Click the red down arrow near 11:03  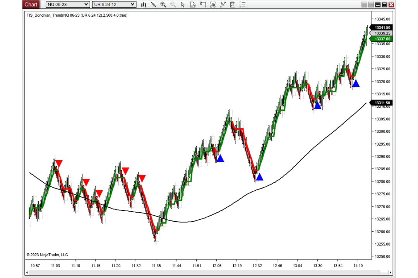tap(59, 164)
